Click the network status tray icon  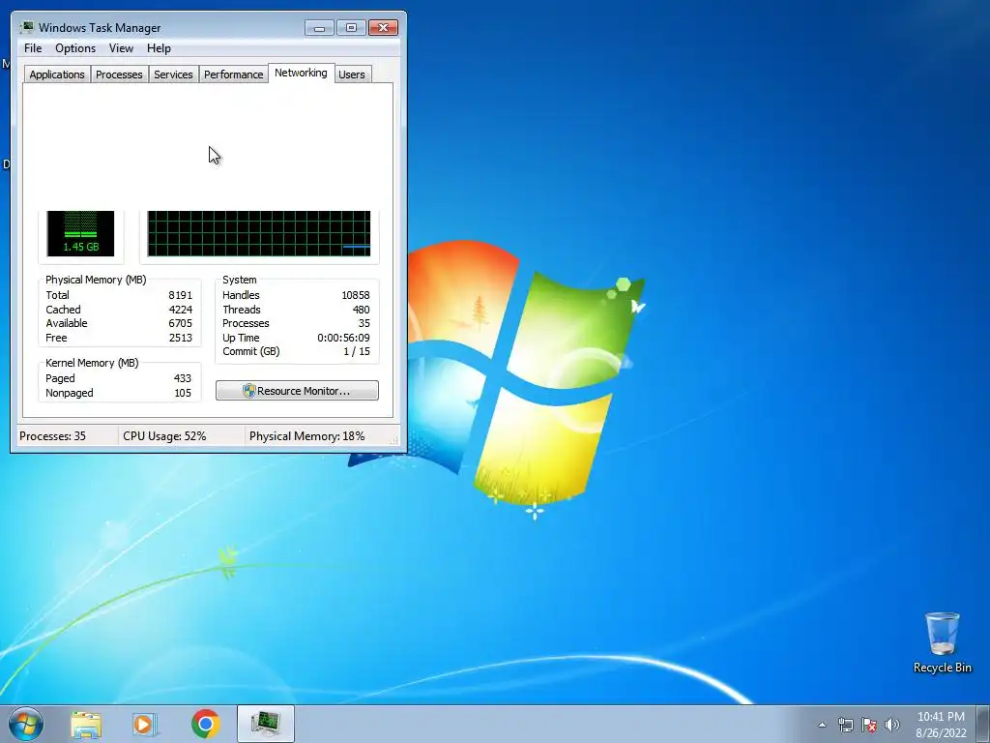(845, 725)
